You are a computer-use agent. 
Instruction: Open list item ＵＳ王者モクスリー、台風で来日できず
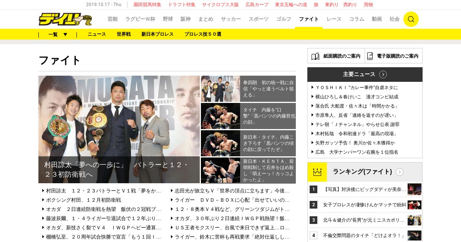(232, 227)
